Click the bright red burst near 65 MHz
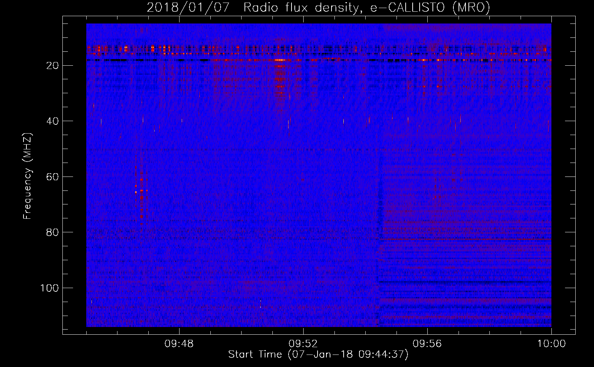The height and width of the screenshot is (367, 594). pos(141,191)
